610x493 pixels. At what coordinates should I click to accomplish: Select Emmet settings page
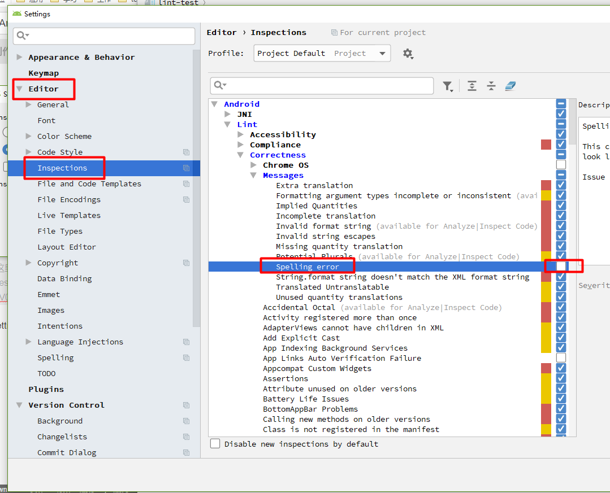[x=49, y=294]
